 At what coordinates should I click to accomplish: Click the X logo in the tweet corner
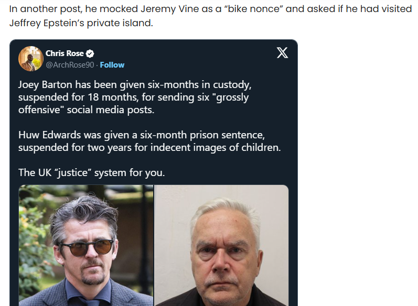pos(282,53)
